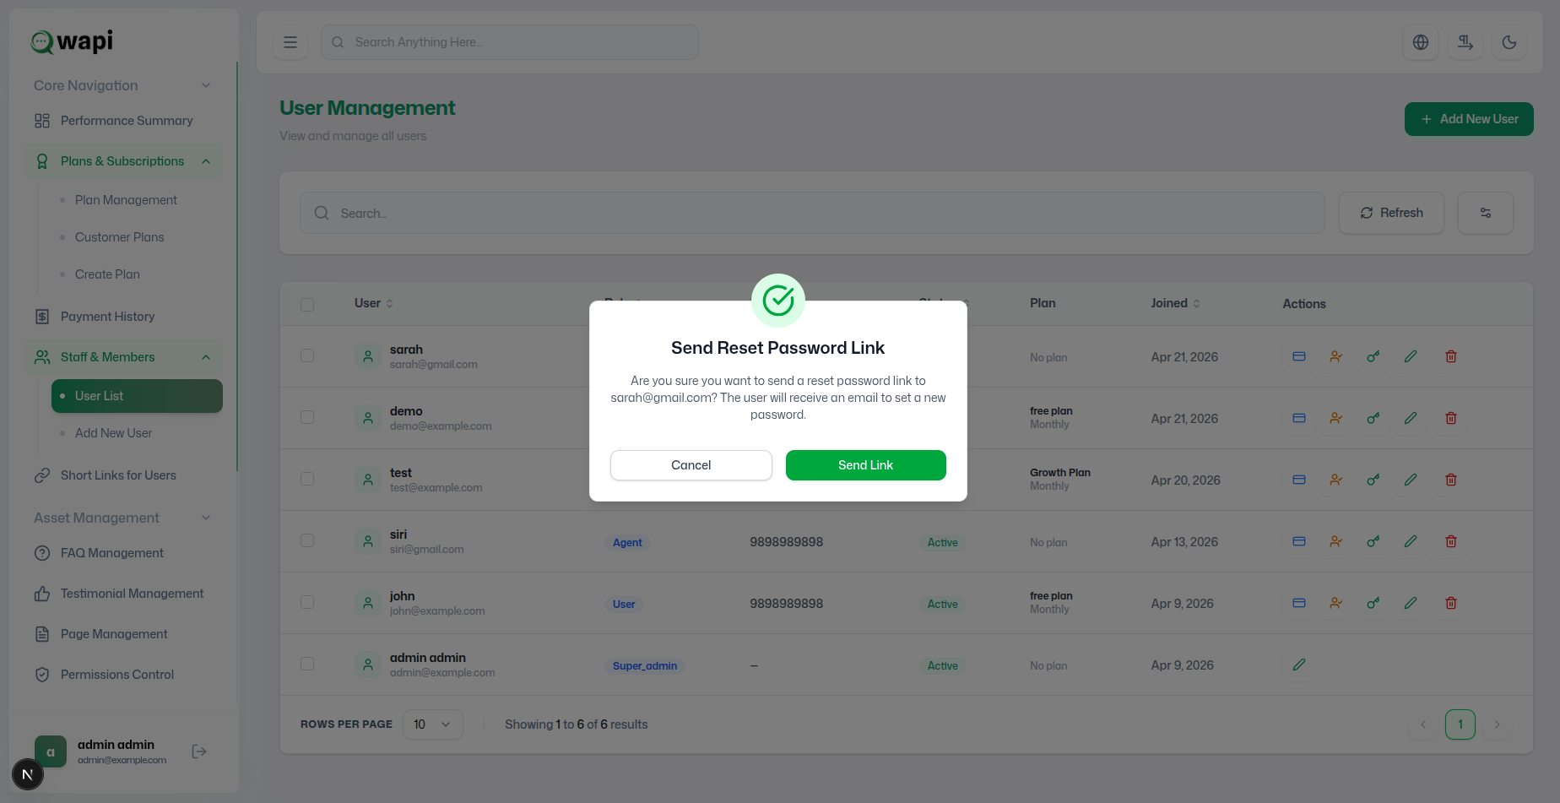Viewport: 1560px width, 803px height.
Task: Open Payment History in sidebar
Action: 122,317
